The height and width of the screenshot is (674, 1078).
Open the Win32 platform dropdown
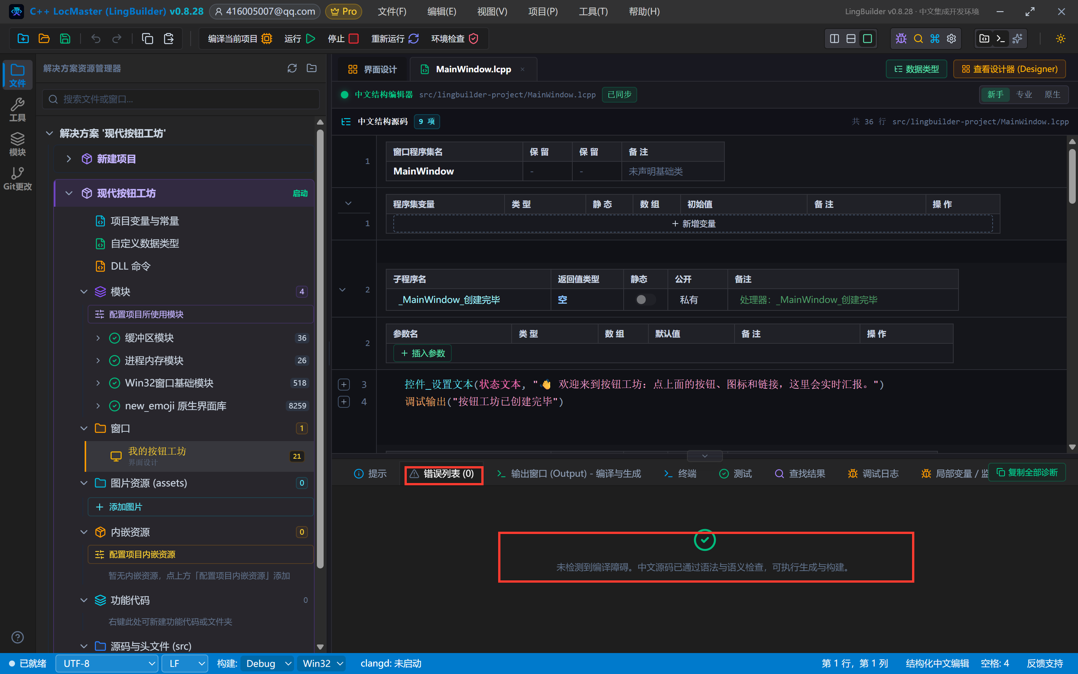[x=323, y=663]
